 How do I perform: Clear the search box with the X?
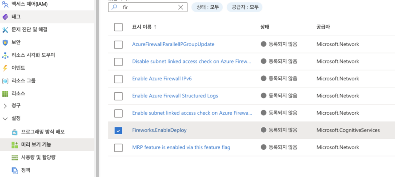(181, 7)
